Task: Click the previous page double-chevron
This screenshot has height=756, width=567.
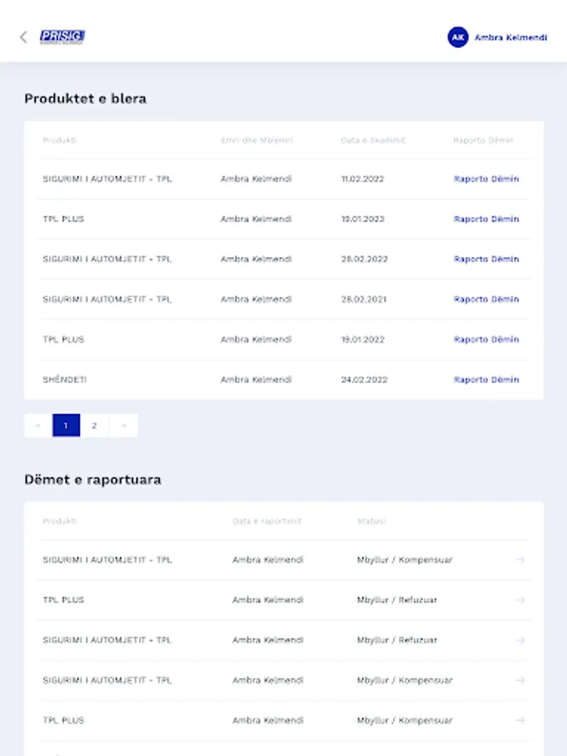Action: click(x=38, y=426)
